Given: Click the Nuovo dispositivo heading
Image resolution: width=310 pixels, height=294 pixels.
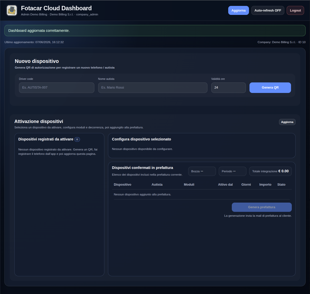Looking at the screenshot, I should tap(37, 61).
